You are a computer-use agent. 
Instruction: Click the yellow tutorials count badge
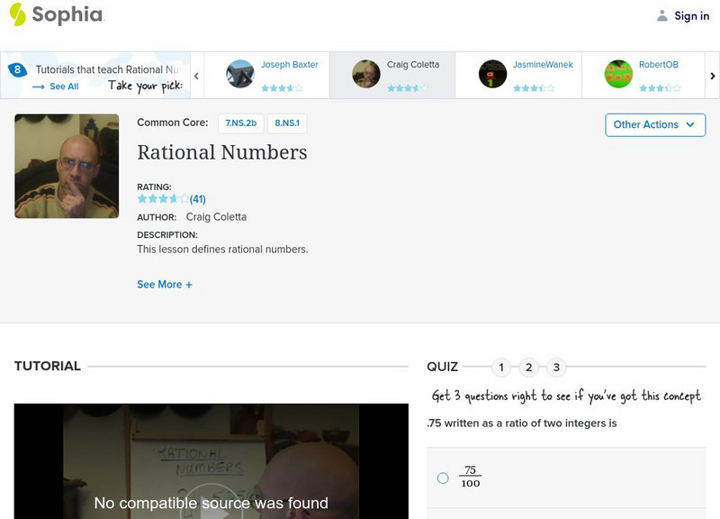pos(15,68)
